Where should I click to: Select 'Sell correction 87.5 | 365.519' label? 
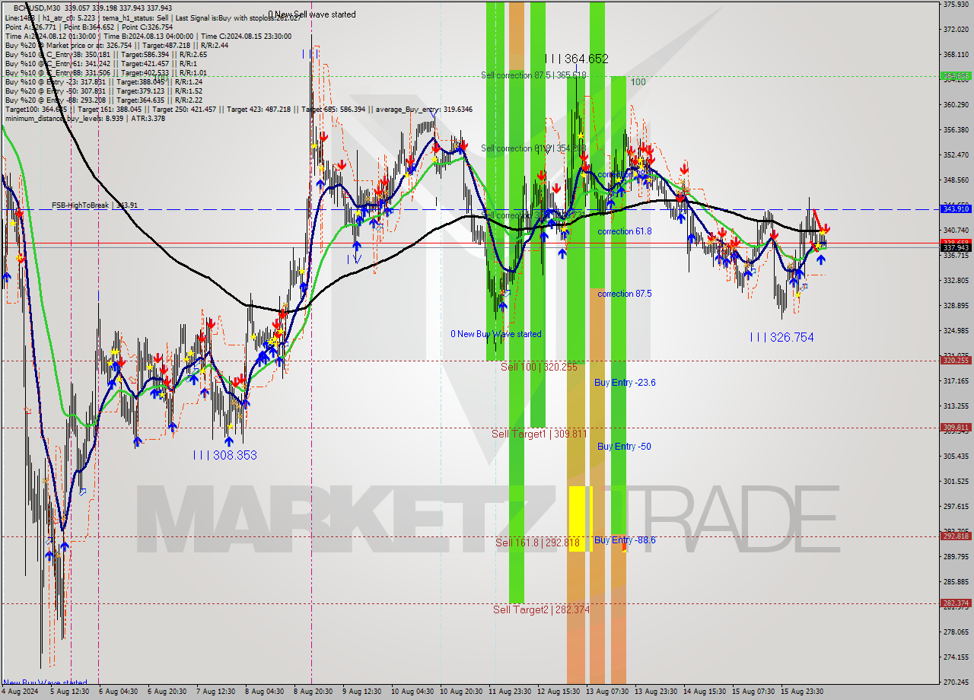click(x=533, y=75)
